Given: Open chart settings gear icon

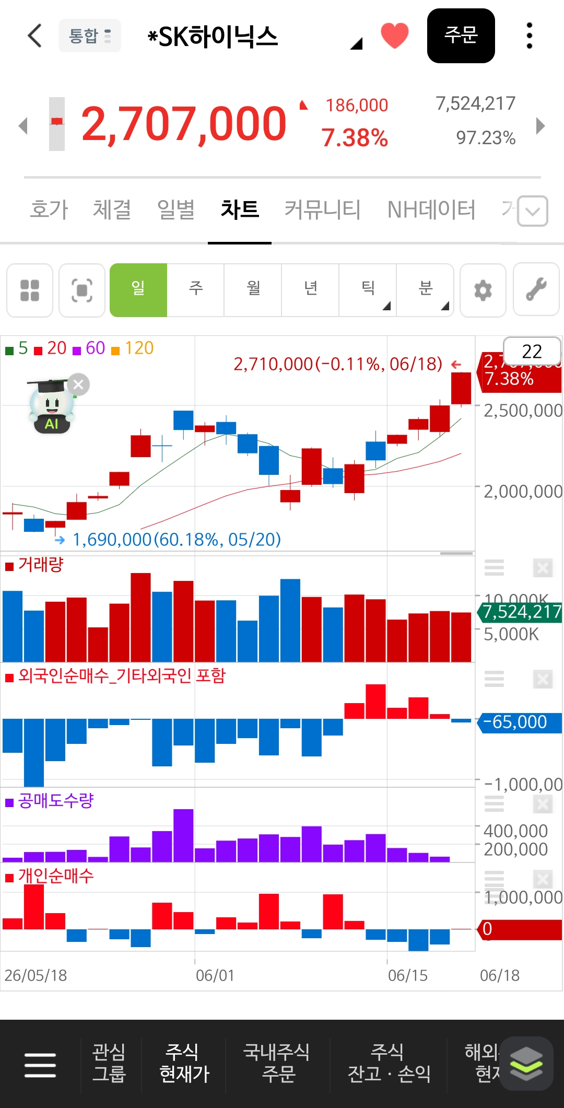Looking at the screenshot, I should (x=483, y=290).
